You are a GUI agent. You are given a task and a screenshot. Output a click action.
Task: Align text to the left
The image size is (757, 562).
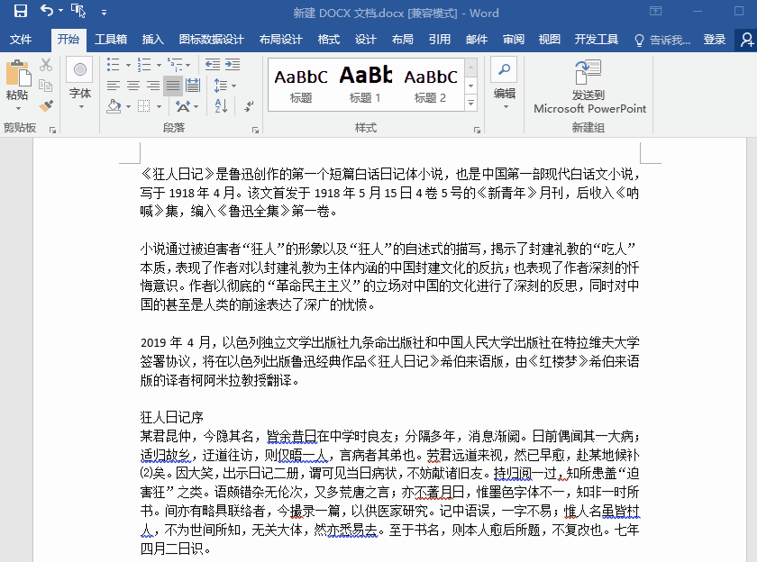coord(114,86)
